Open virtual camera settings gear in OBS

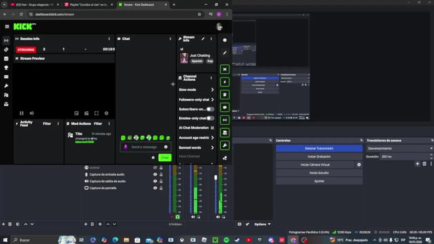coord(359,165)
